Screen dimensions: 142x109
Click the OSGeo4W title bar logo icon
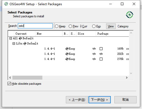[6, 4]
